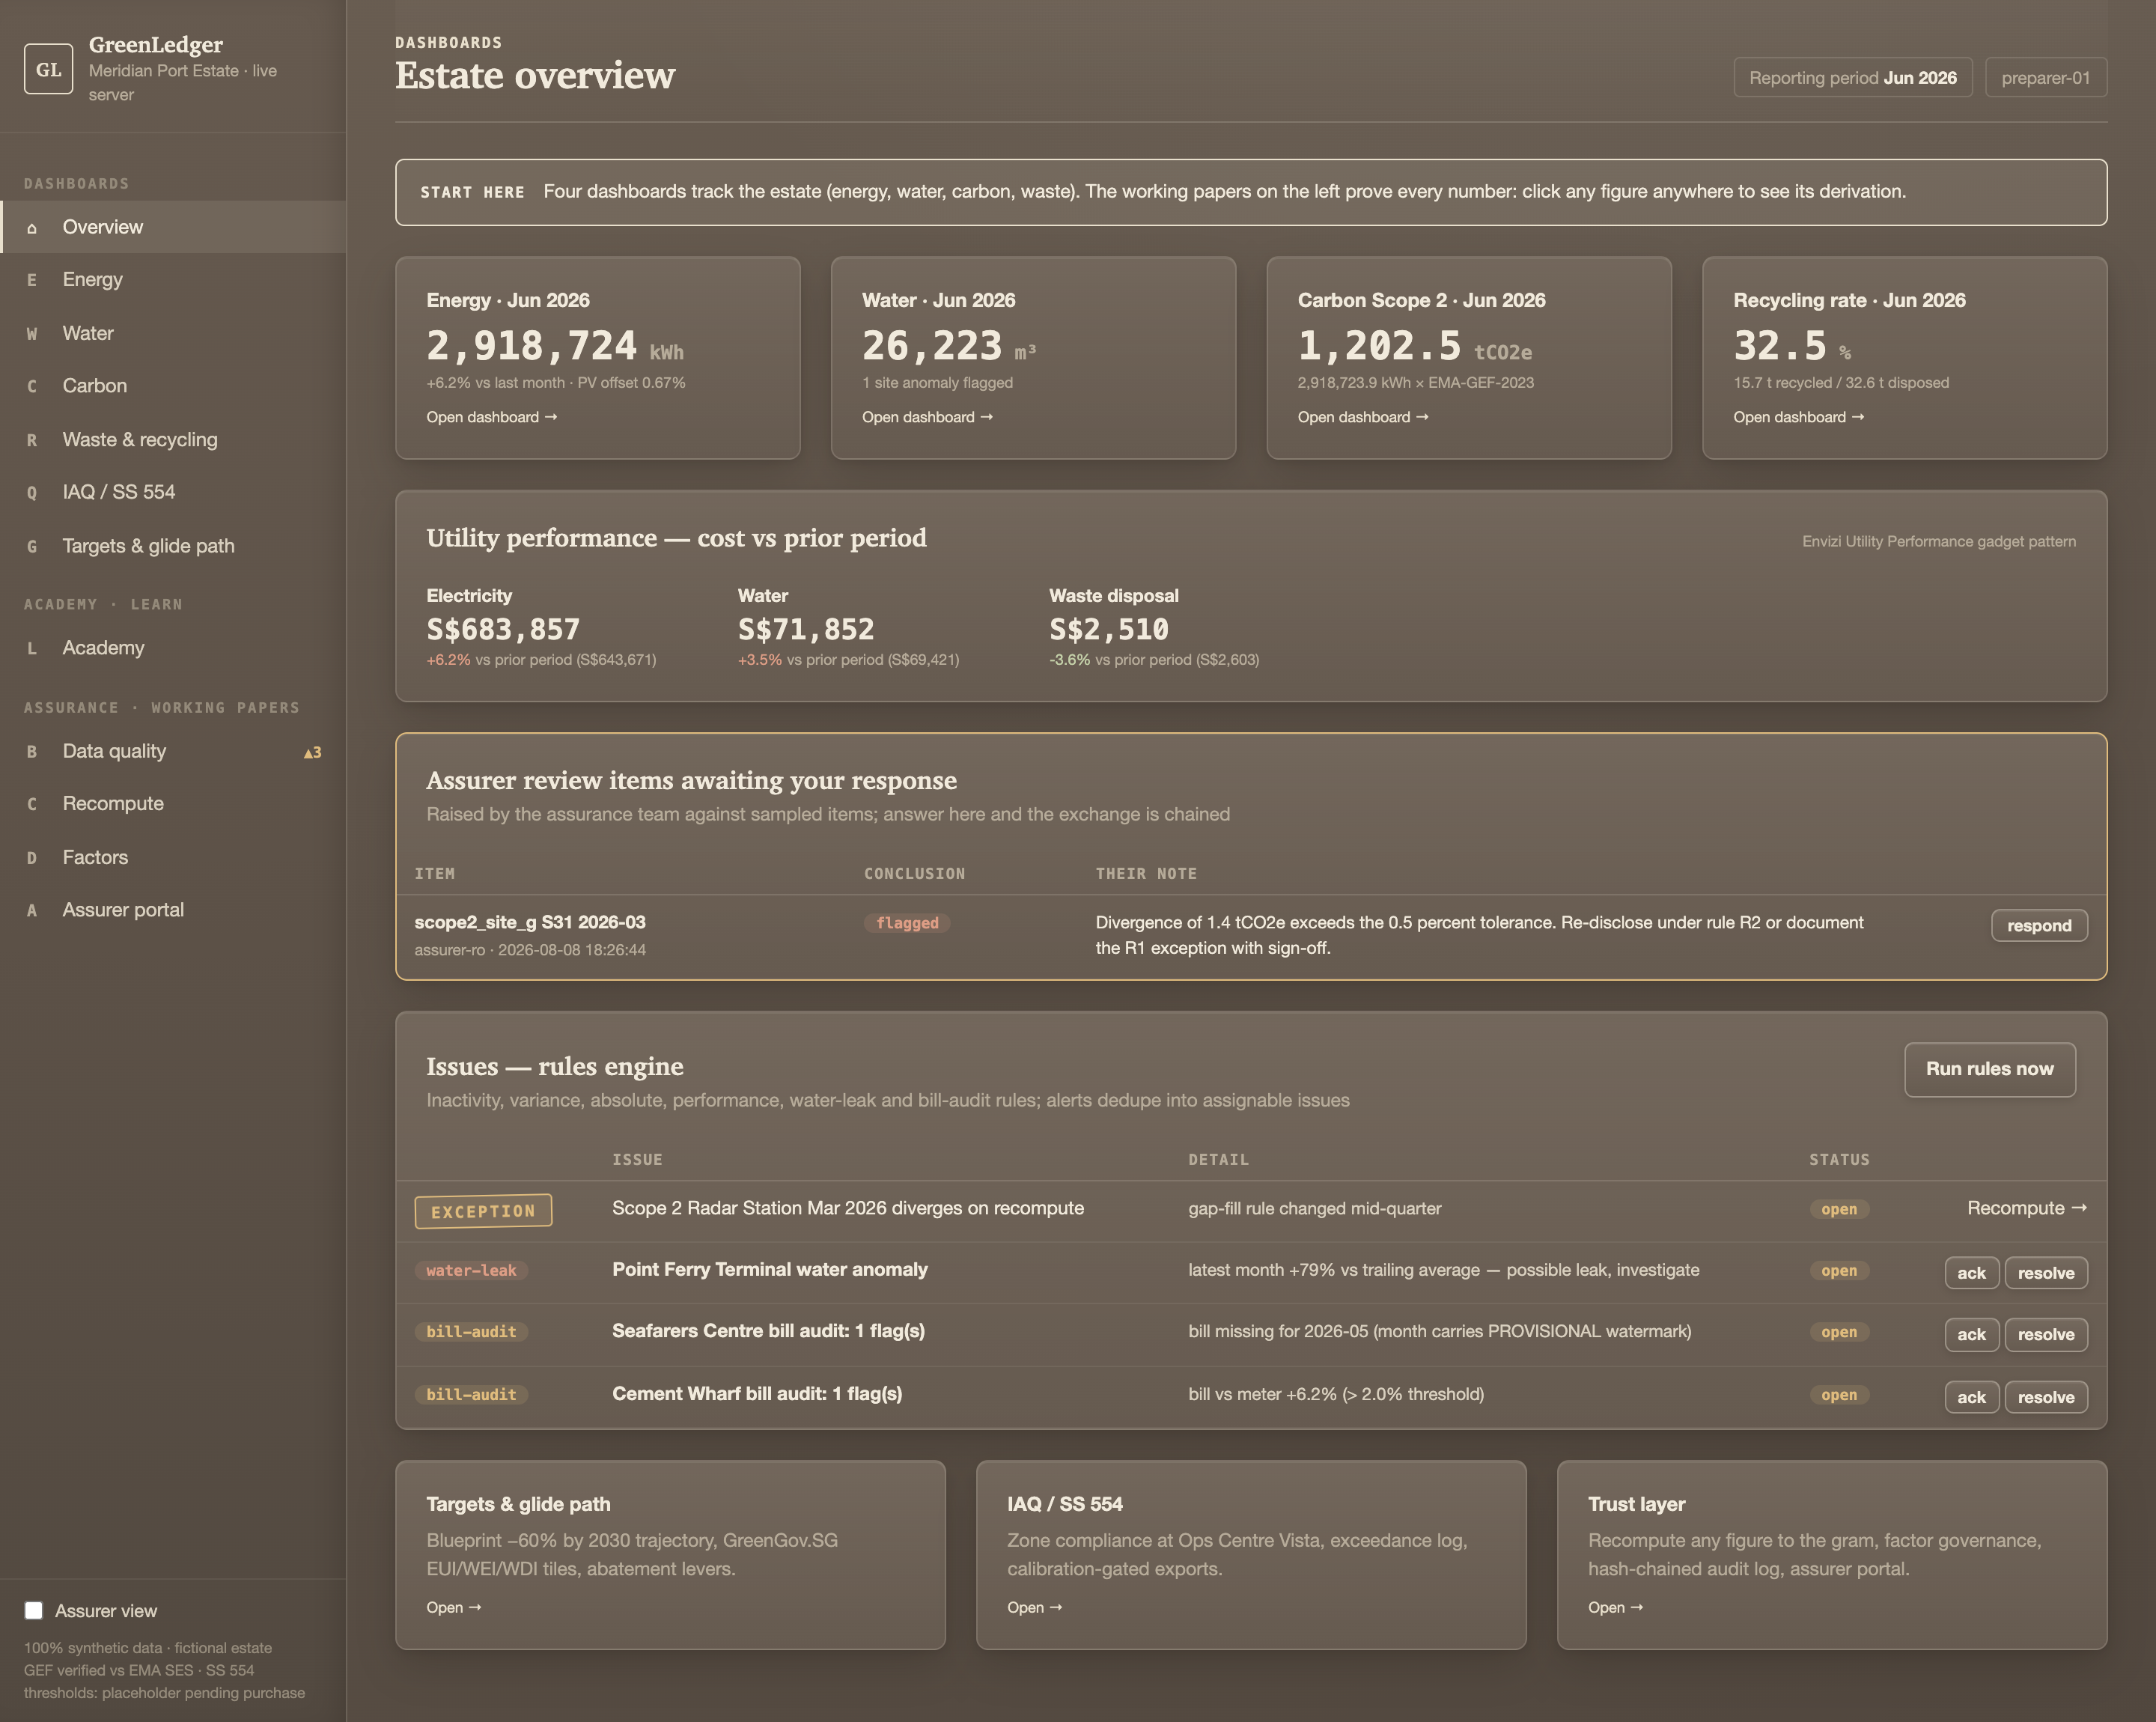Open the Energy dashboard in sidebar
The image size is (2156, 1722).
173,280
